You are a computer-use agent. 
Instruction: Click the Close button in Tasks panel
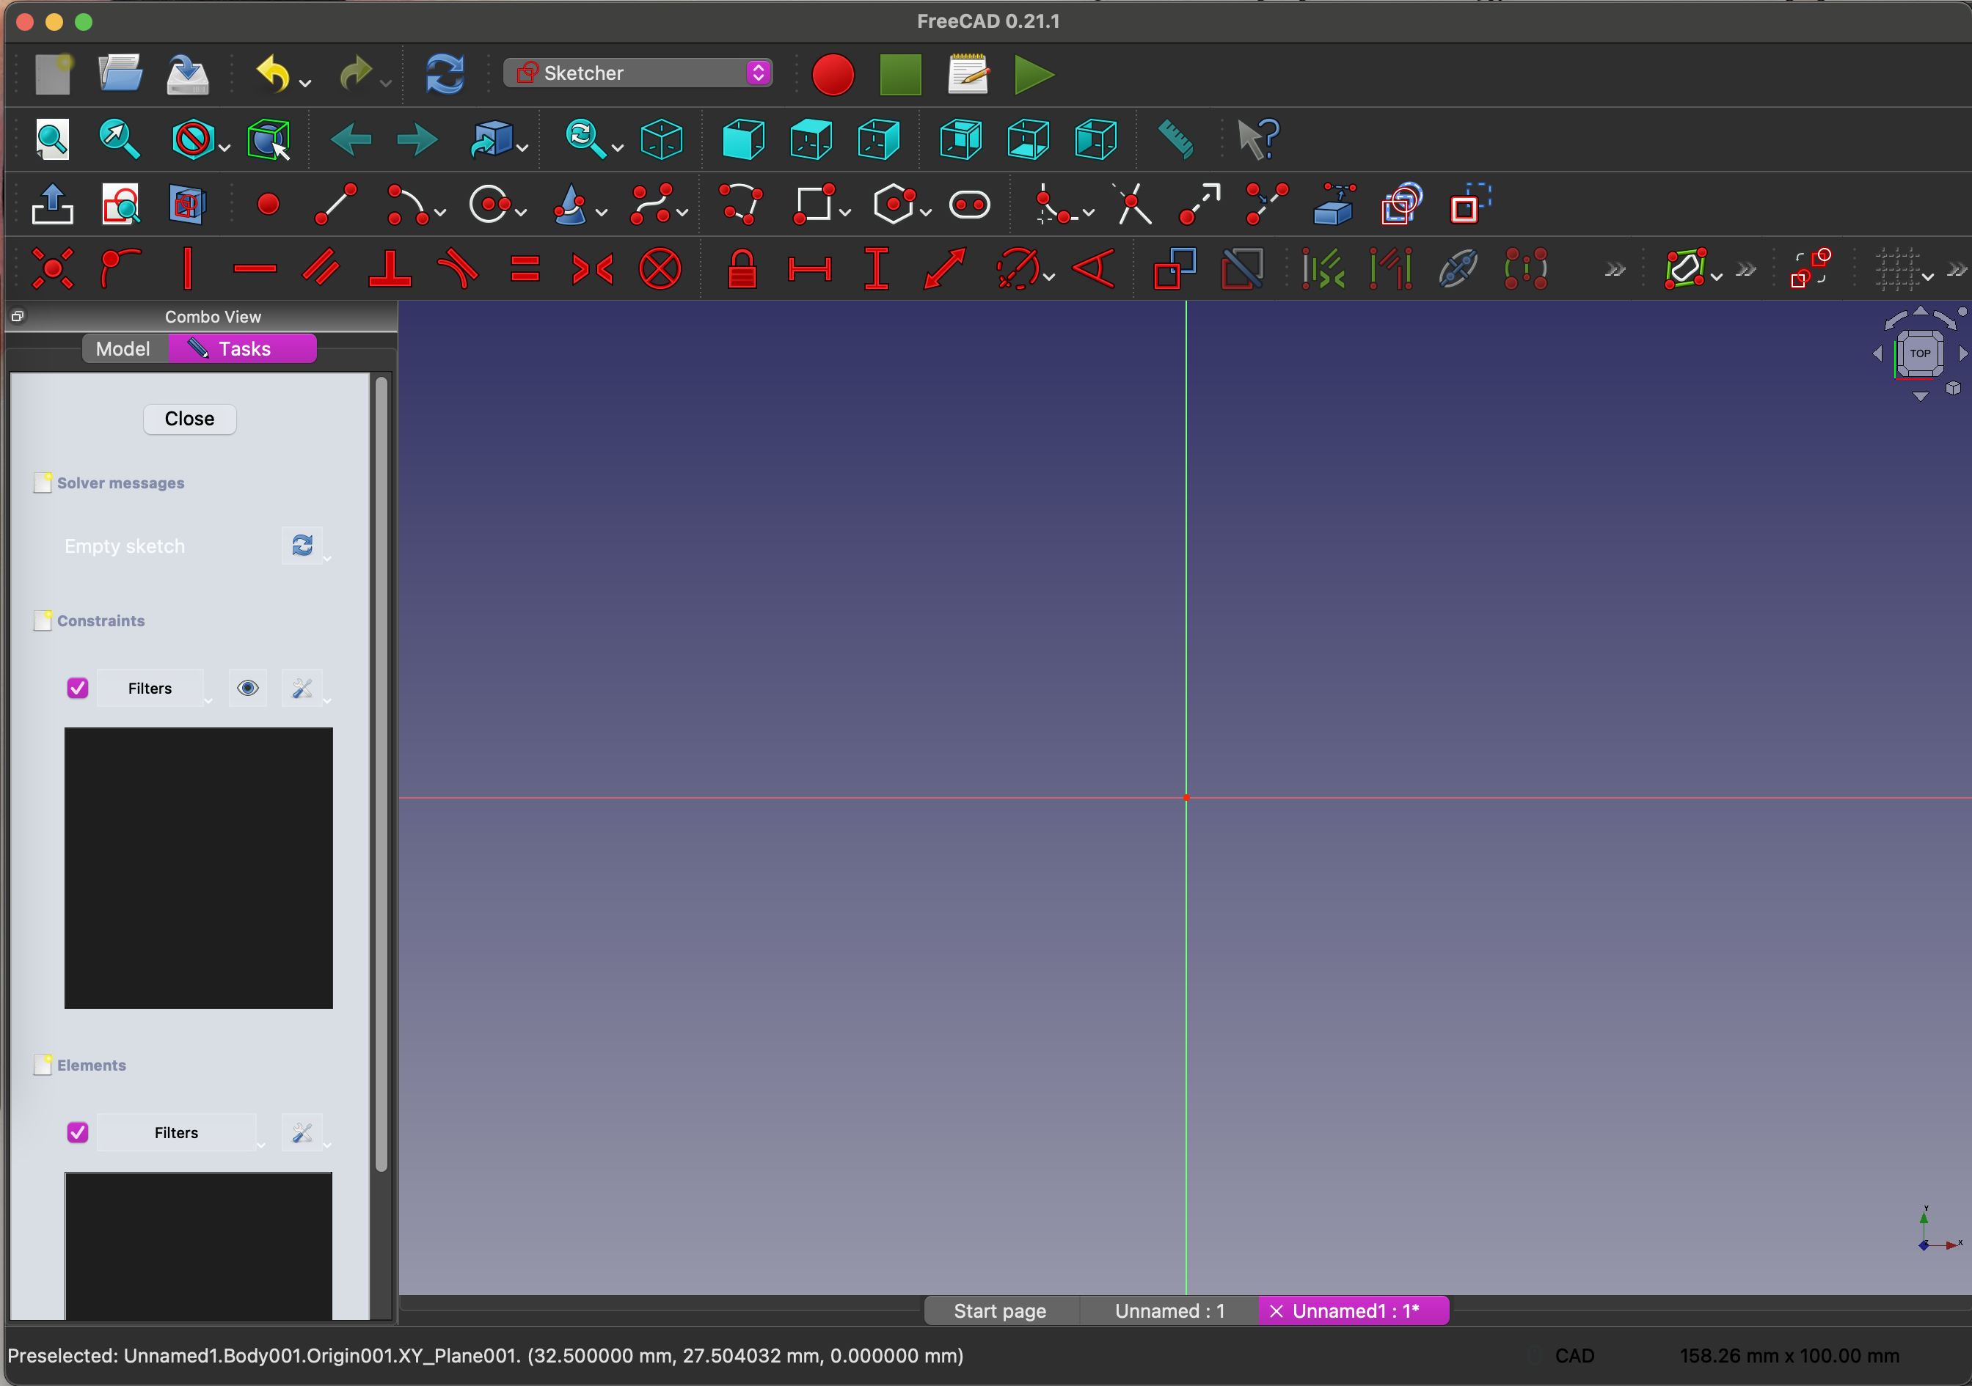coord(190,418)
